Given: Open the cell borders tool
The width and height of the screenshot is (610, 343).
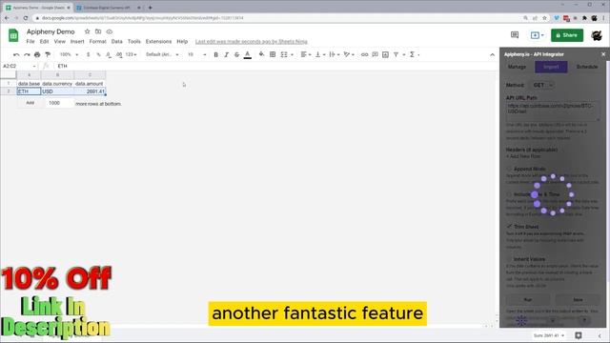Looking at the screenshot, I should click(273, 55).
